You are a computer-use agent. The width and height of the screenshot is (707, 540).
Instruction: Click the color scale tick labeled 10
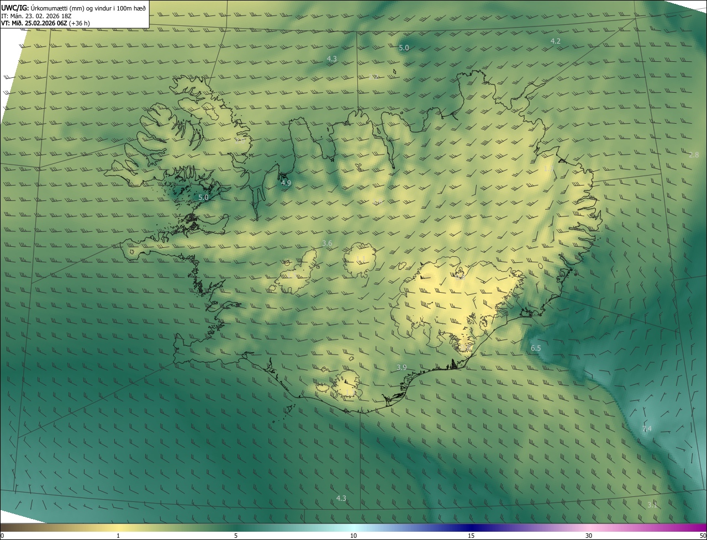(353, 536)
